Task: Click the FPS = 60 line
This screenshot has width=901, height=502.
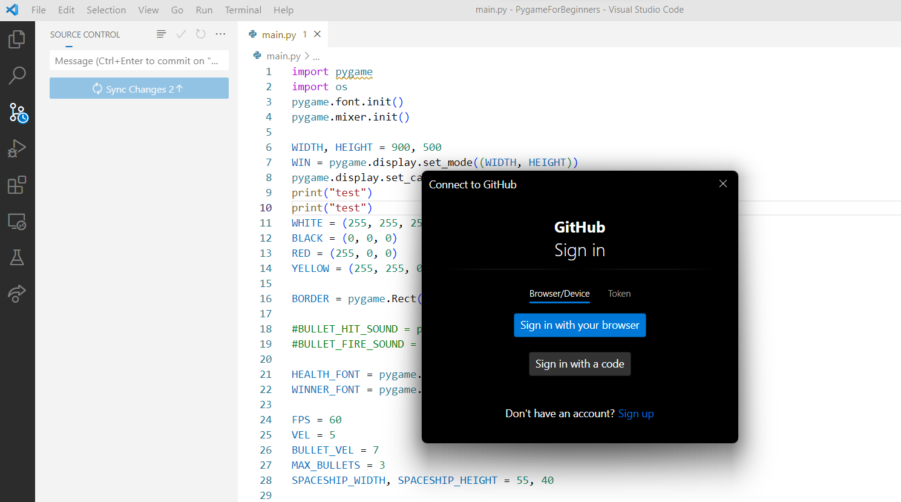Action: [x=316, y=420]
